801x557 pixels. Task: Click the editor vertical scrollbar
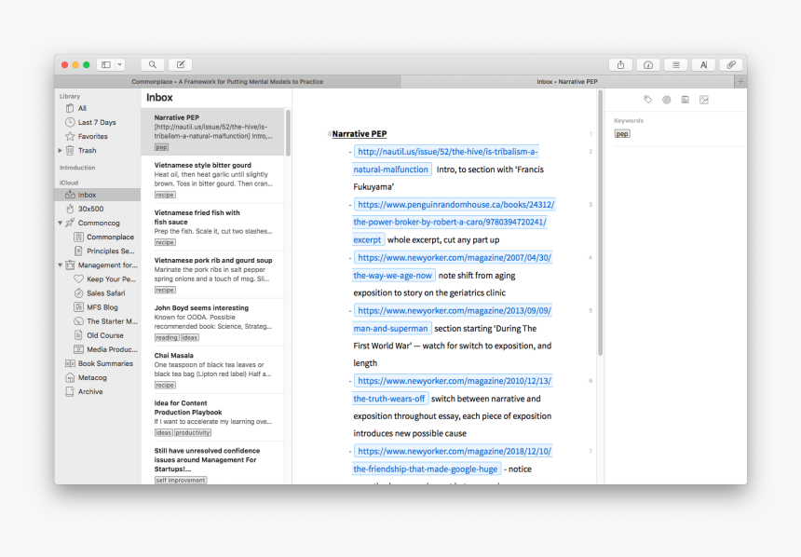point(600,223)
